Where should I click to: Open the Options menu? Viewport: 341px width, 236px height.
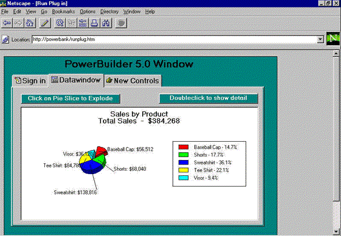coord(88,12)
